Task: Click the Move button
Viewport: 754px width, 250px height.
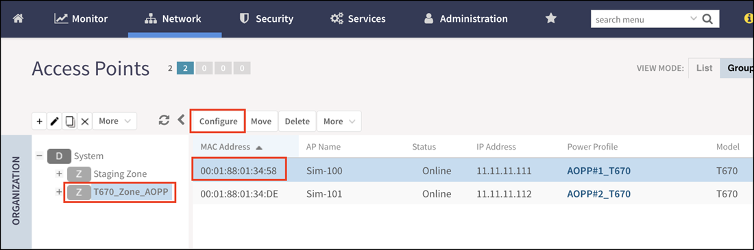Action: (x=261, y=121)
